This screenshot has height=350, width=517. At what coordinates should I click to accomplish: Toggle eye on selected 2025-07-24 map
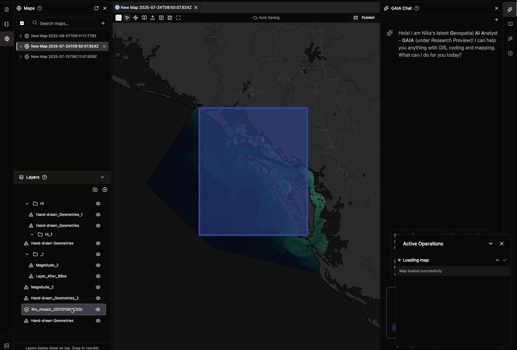(104, 46)
